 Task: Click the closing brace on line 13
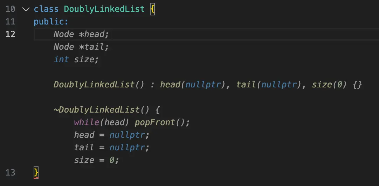pyautogui.click(x=36, y=172)
